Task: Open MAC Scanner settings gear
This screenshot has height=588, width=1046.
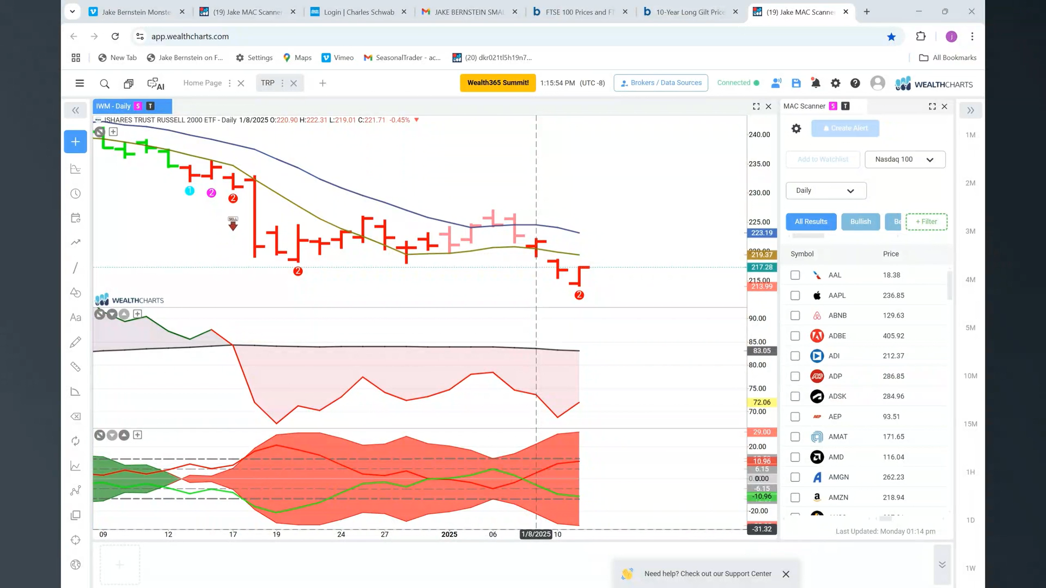Action: tap(796, 128)
